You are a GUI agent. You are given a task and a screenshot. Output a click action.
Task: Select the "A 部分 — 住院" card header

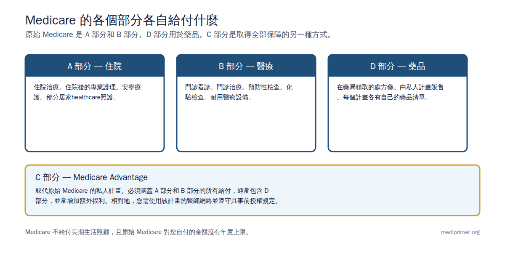[95, 66]
